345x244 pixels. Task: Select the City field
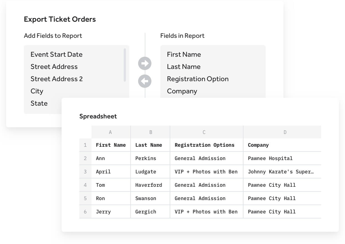(37, 91)
